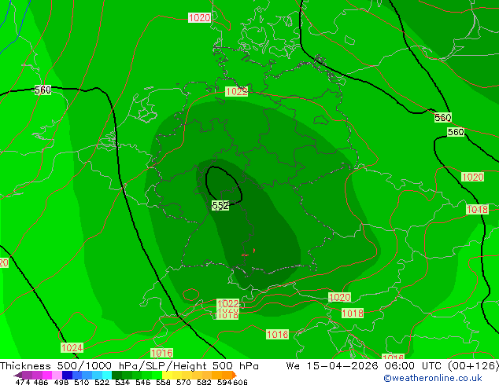
Task: Click the 1024 pressure label over Spain
Action: [72, 347]
